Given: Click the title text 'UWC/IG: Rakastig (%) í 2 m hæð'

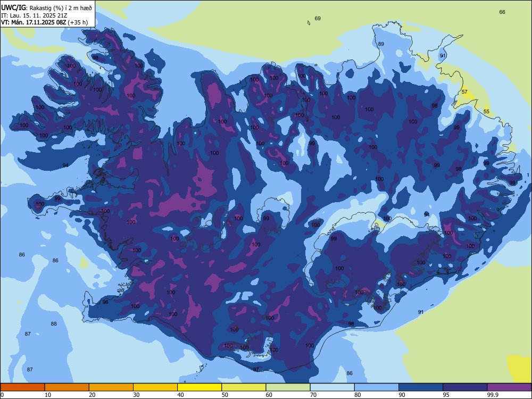Looking at the screenshot, I should click(x=46, y=8).
